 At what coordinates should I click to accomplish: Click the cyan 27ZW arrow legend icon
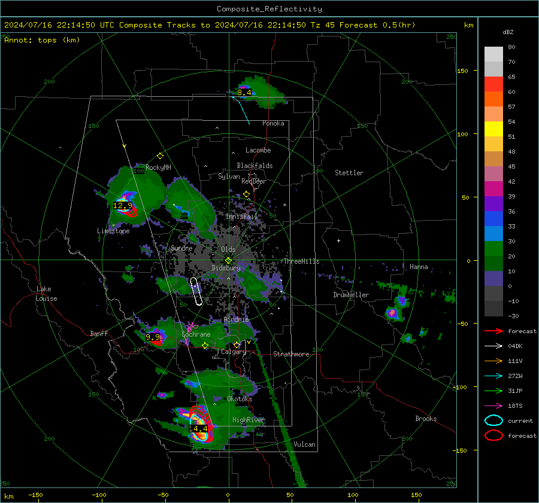click(493, 376)
